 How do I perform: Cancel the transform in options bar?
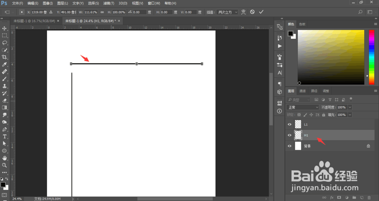(252, 12)
